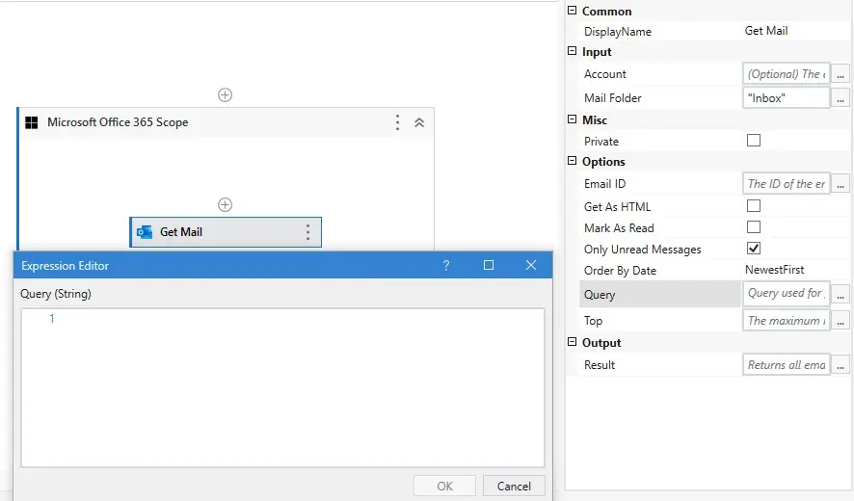Uncheck Only Unread Messages

754,249
